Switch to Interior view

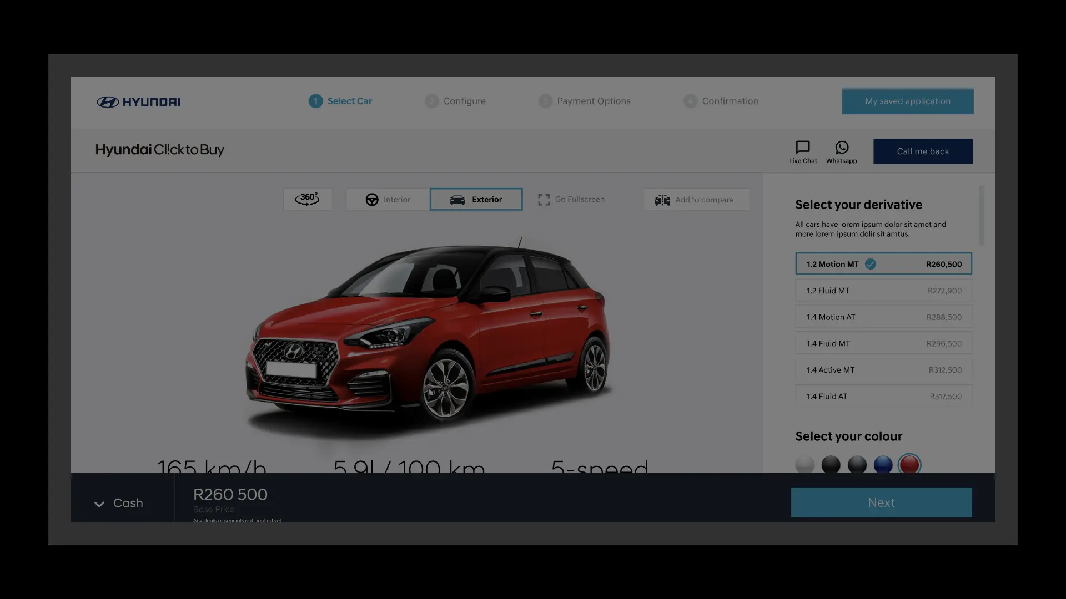pos(388,200)
